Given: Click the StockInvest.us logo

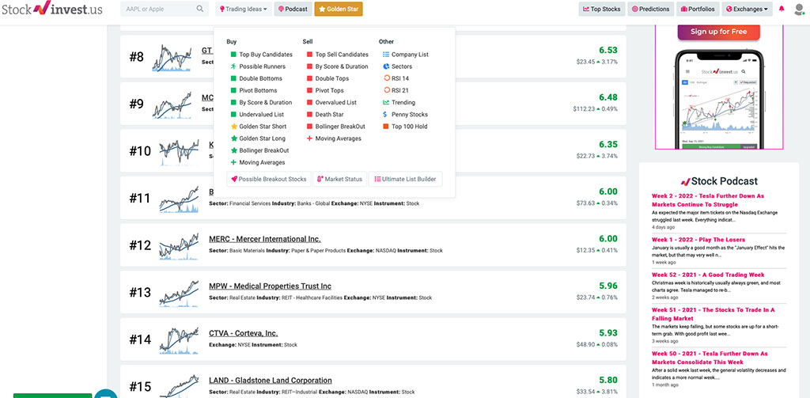Looking at the screenshot, I should (52, 9).
